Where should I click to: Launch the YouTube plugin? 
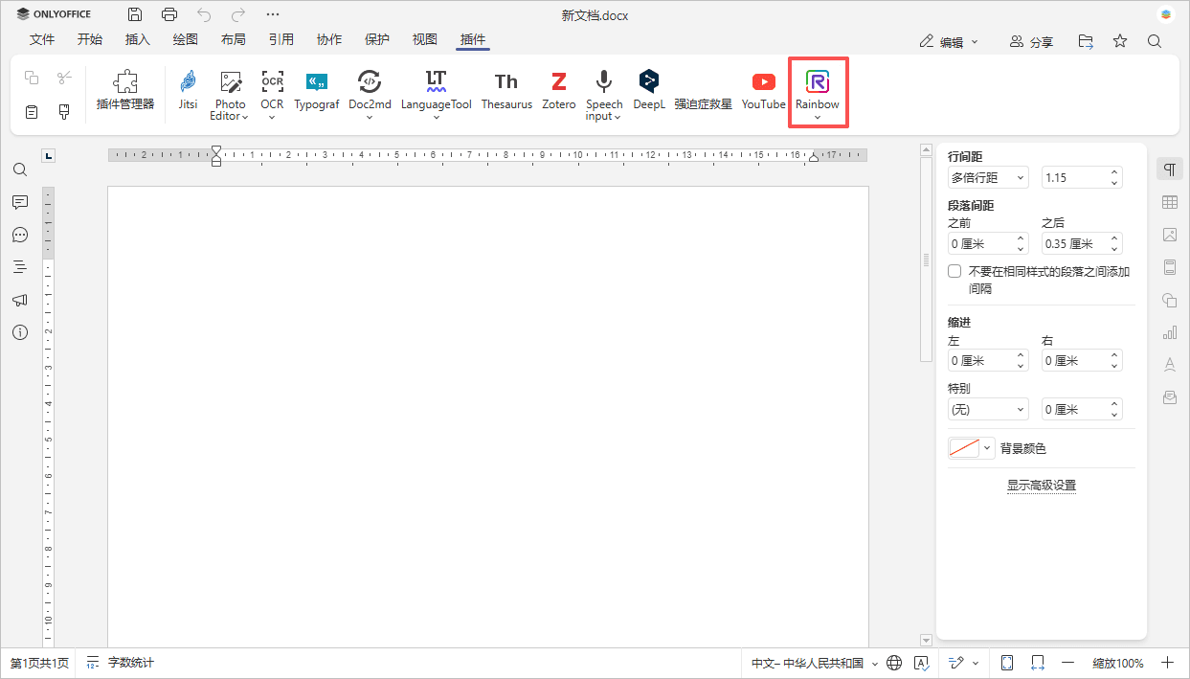coord(763,90)
